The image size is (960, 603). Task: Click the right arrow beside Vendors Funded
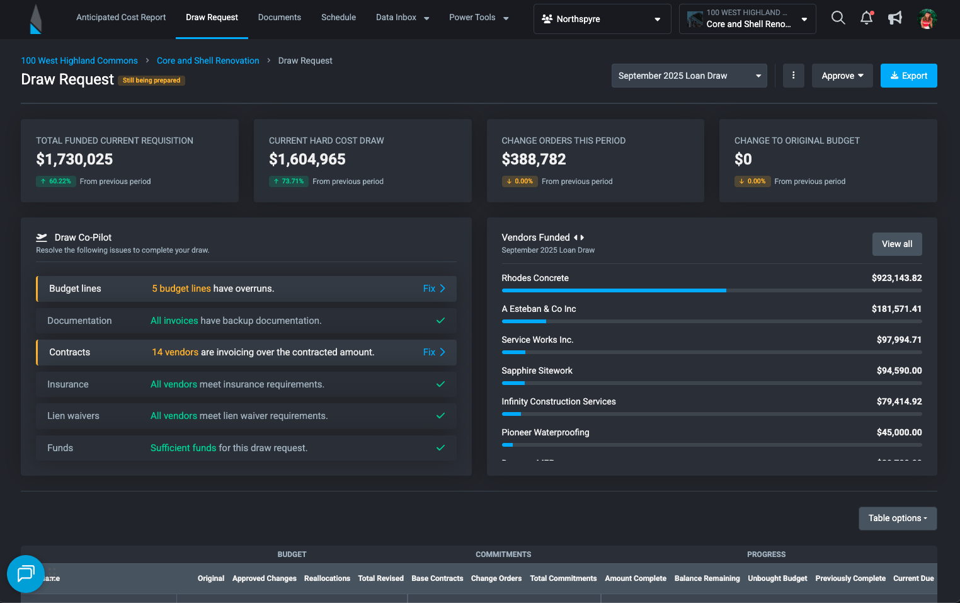(x=583, y=238)
